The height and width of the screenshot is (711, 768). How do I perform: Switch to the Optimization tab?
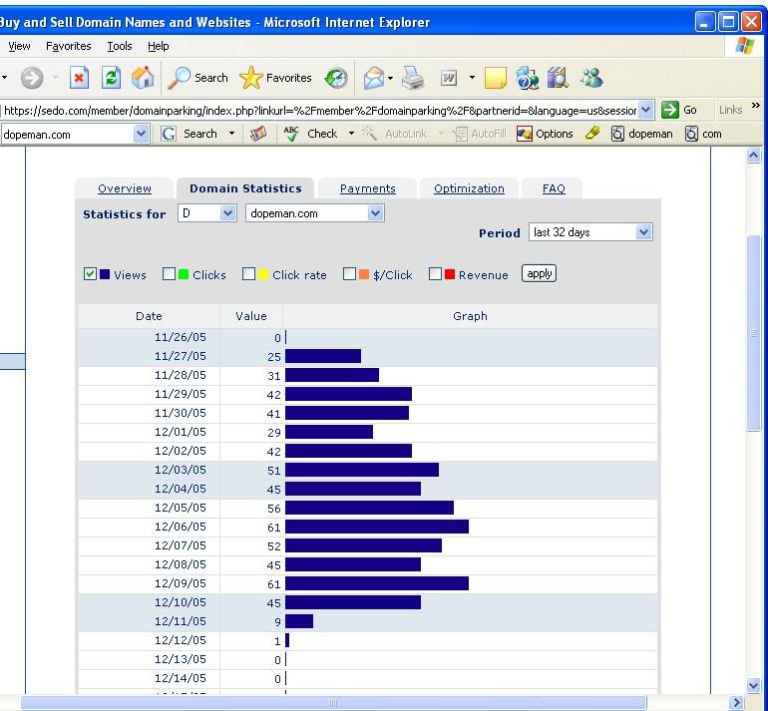(x=469, y=188)
